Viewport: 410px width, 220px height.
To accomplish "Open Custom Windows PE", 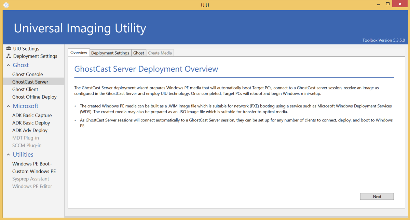I will [34, 171].
